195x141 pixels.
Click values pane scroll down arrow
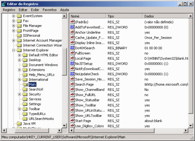[190, 126]
